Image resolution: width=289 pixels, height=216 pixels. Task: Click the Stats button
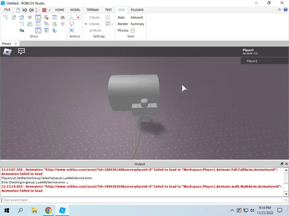(x=121, y=17)
